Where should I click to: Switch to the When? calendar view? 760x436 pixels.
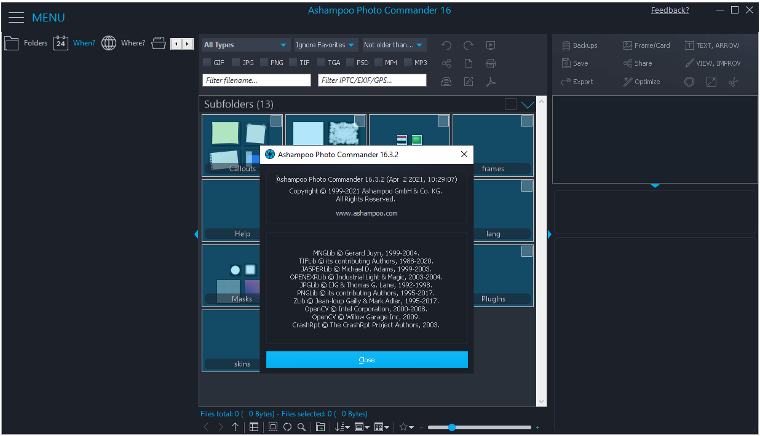(x=74, y=43)
